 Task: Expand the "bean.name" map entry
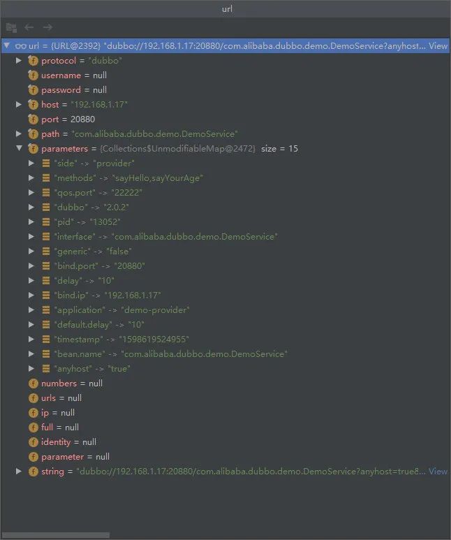click(31, 353)
